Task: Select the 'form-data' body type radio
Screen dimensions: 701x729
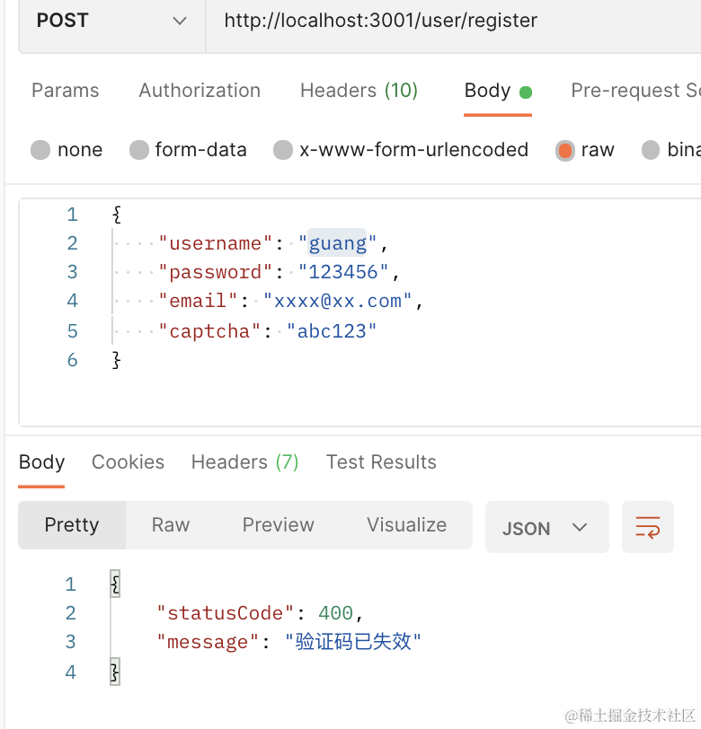Action: click(x=138, y=150)
